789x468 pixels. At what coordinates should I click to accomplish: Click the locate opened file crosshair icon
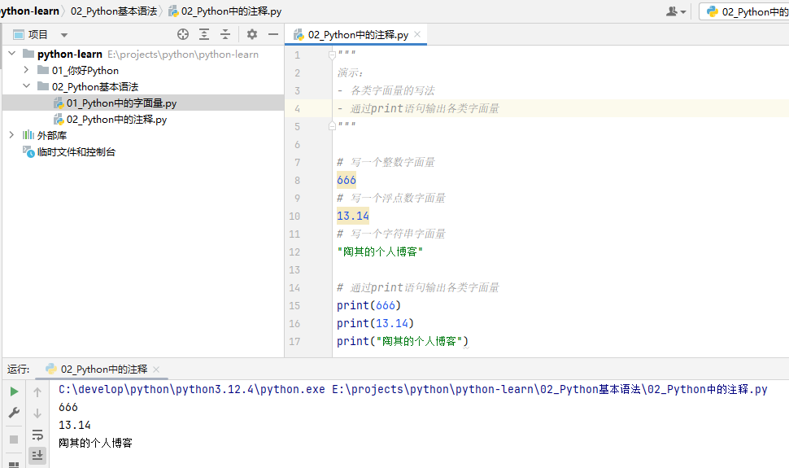[x=183, y=34]
